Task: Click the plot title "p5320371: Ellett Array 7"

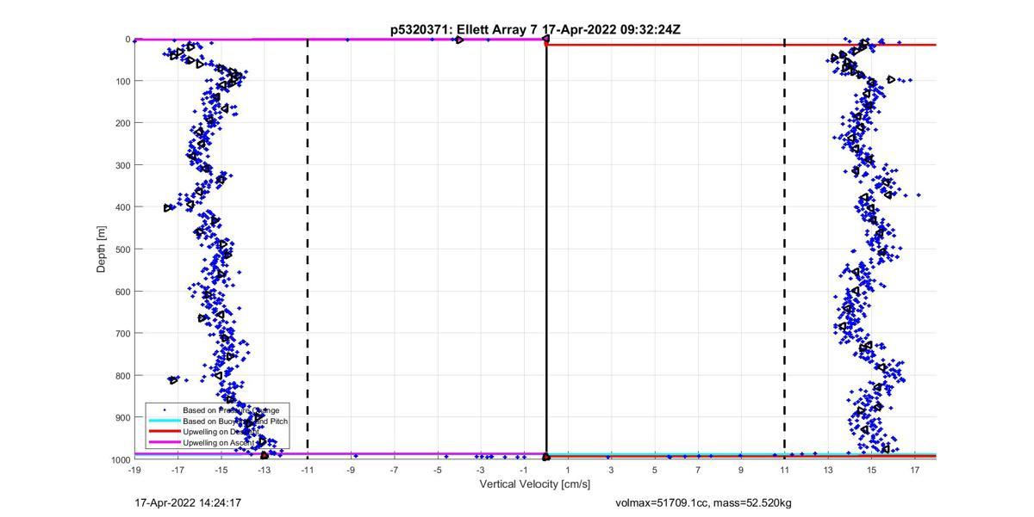Action: coord(464,30)
